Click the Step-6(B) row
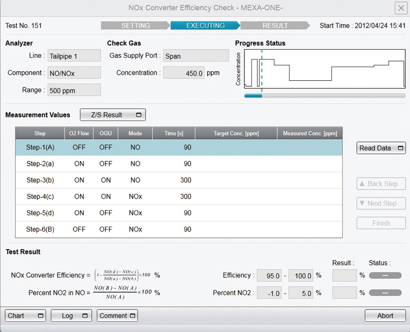The image size is (410, 332). click(x=178, y=230)
